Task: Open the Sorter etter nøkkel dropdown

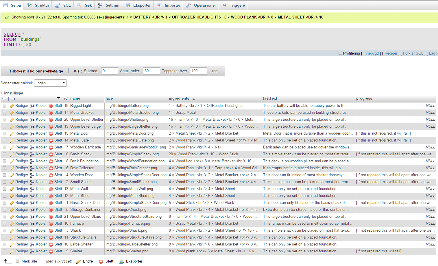Action: pyautogui.click(x=50, y=83)
